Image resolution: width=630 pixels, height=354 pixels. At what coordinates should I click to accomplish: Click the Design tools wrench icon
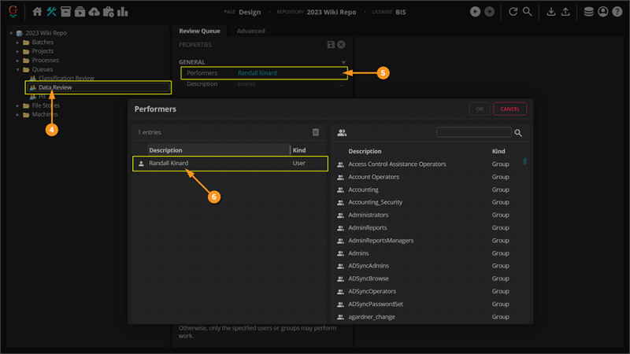tap(52, 12)
